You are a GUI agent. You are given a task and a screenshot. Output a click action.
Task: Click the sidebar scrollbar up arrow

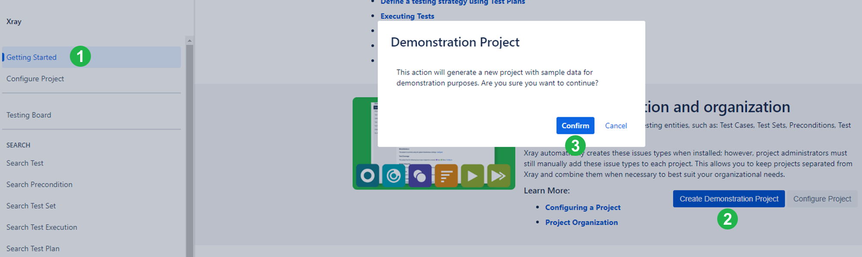(x=189, y=40)
